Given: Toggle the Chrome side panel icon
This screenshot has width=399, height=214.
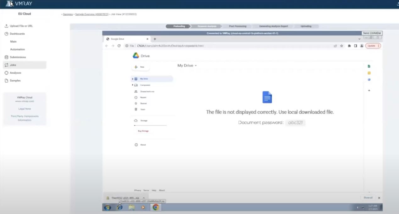Looking at the screenshot, I should (x=356, y=46).
